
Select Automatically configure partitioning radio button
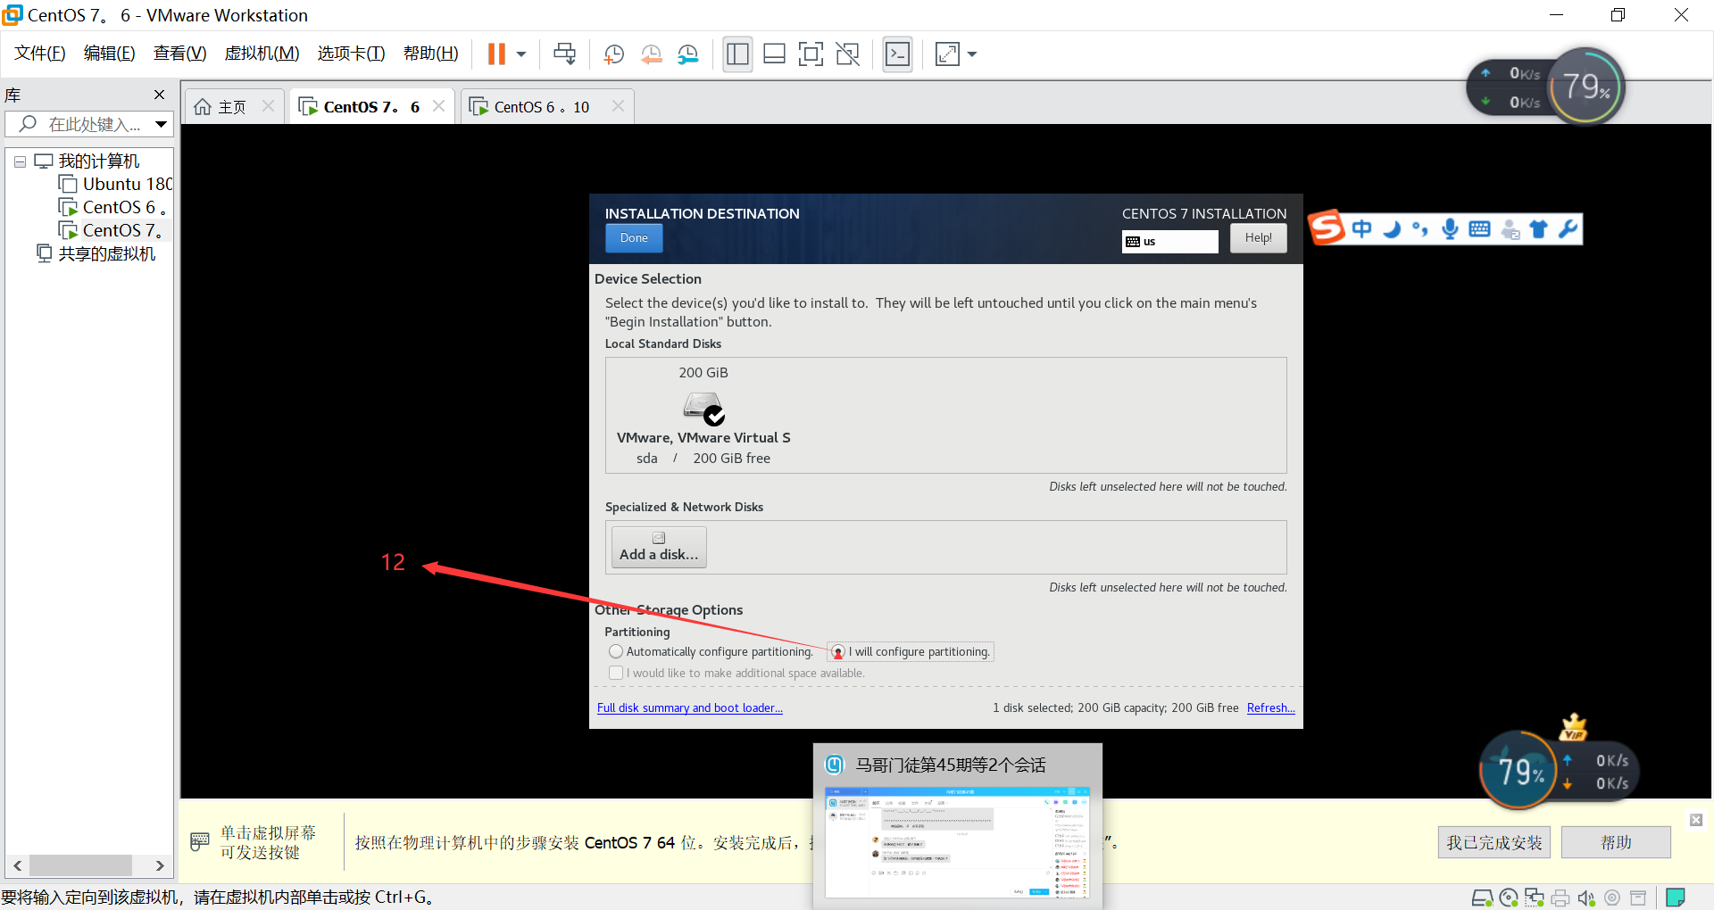coord(616,652)
